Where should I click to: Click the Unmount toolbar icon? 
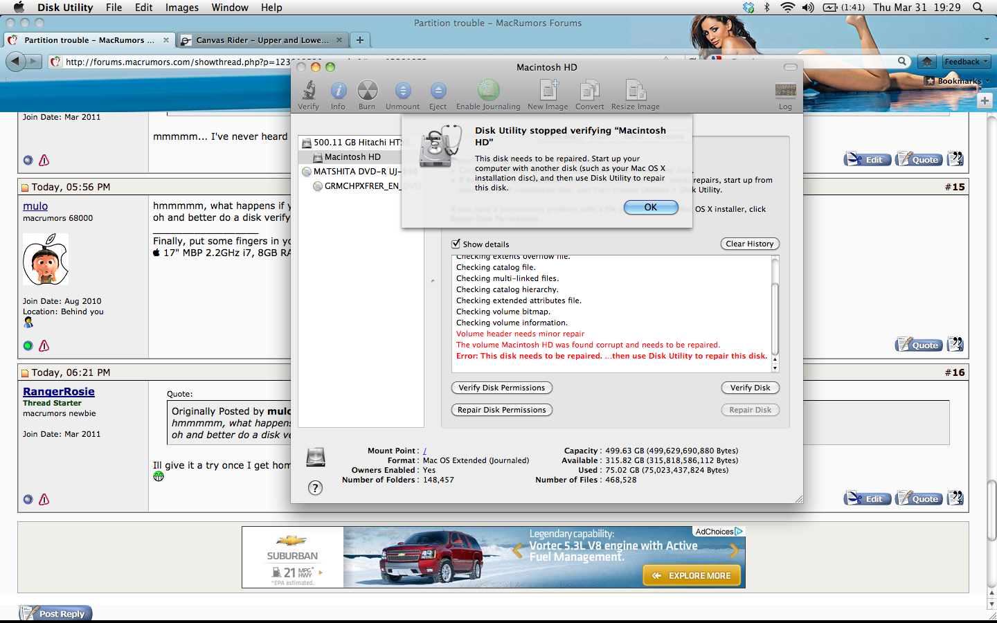click(x=403, y=95)
